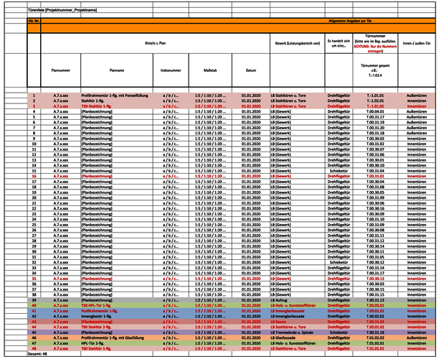The height and width of the screenshot is (359, 439).
Task: Click the red row number 35 cell
Action: [34, 279]
